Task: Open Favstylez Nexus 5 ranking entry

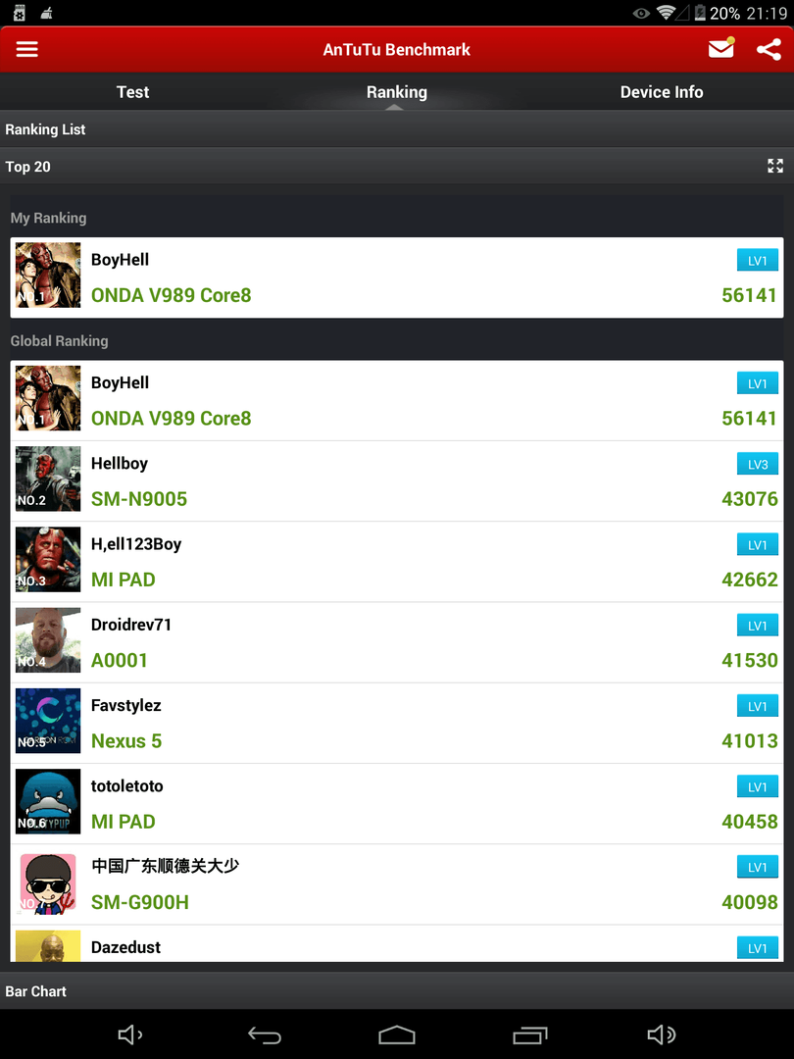Action: coord(397,723)
